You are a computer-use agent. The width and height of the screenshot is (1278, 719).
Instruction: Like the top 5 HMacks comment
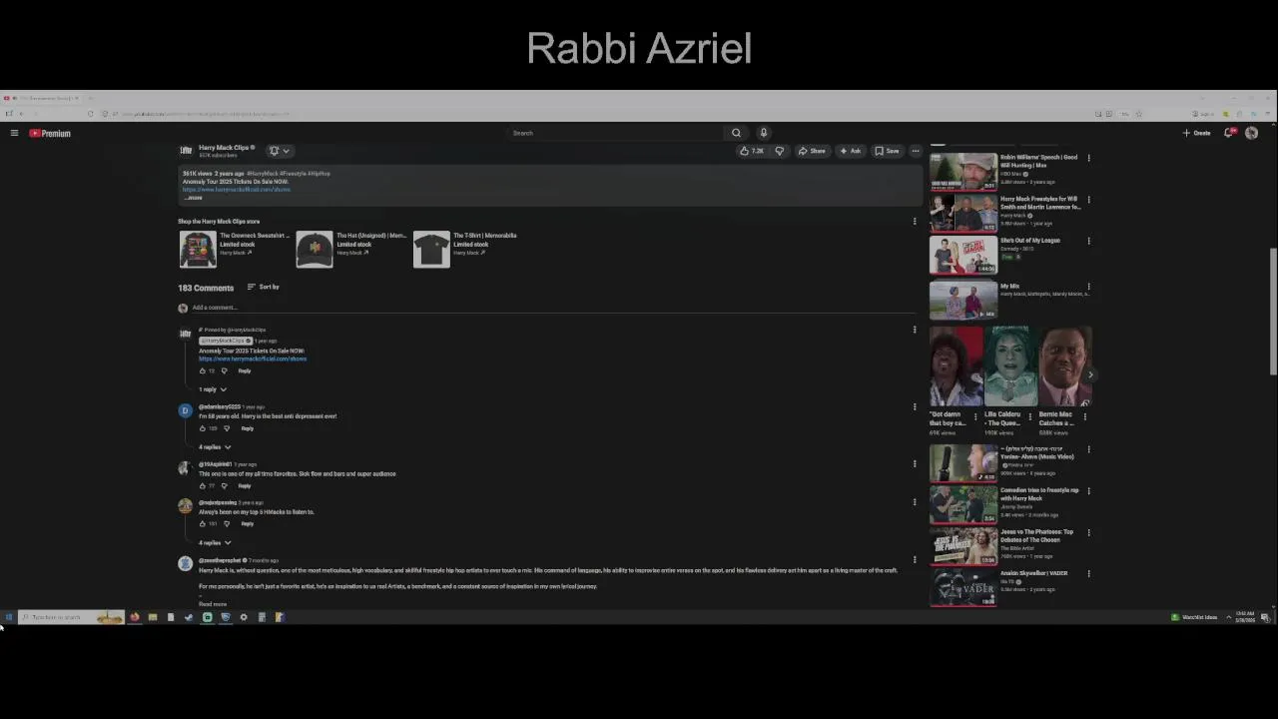click(203, 523)
